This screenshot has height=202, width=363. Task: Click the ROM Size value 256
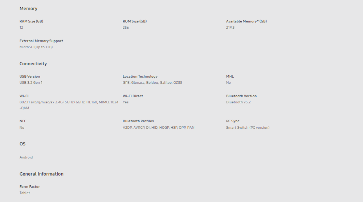pyautogui.click(x=126, y=27)
